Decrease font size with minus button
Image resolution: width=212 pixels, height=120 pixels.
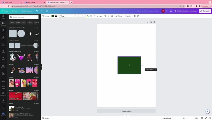[x=77, y=16]
